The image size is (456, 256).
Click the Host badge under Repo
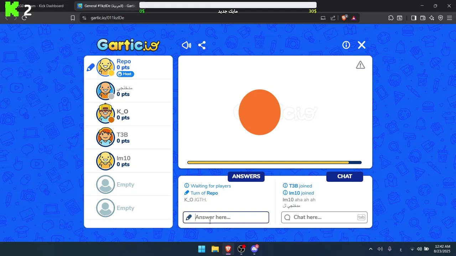pos(125,74)
